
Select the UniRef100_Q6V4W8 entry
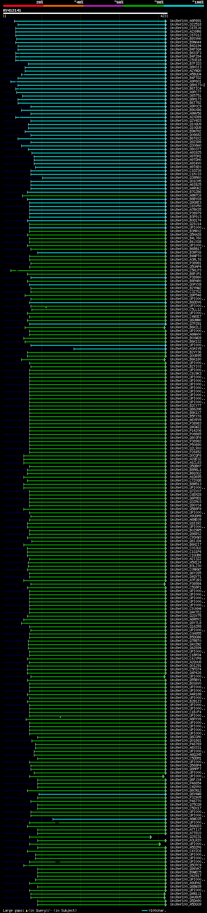coord(186,794)
